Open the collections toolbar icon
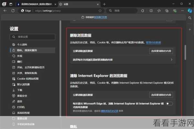The width and height of the screenshot is (194, 129). [x=167, y=11]
